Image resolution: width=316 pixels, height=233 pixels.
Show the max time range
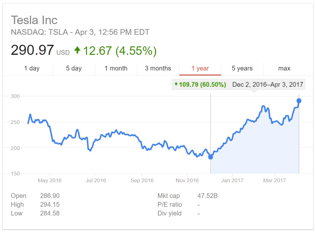coord(284,68)
